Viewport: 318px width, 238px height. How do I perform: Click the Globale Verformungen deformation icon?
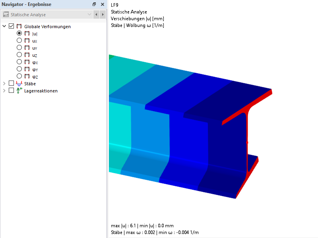tap(19, 26)
